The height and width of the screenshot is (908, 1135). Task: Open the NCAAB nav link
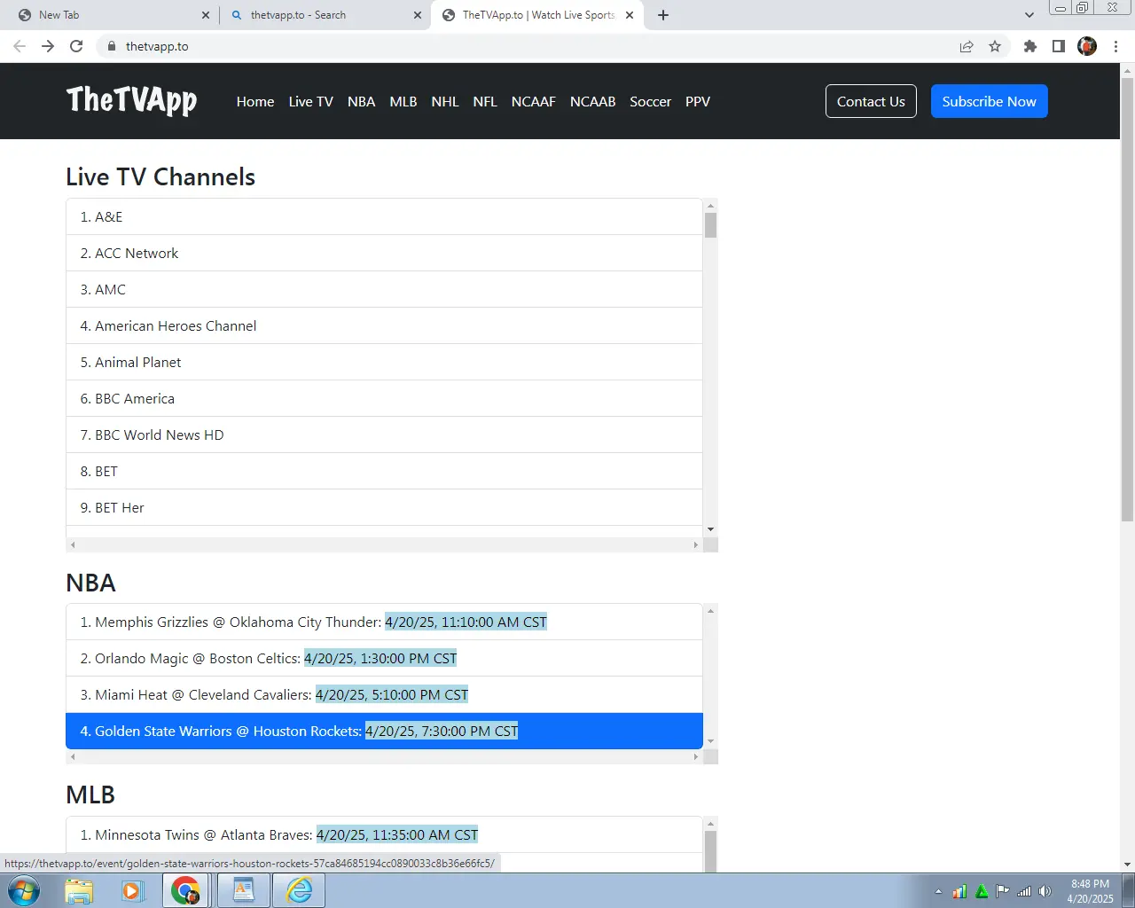(593, 101)
